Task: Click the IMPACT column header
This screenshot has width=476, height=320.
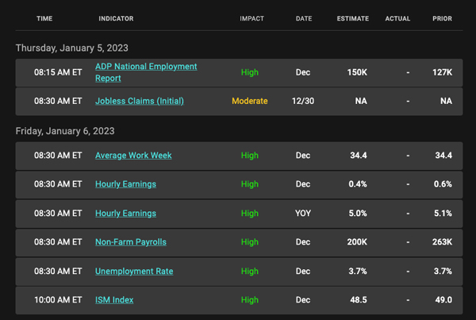Action: tap(251, 18)
